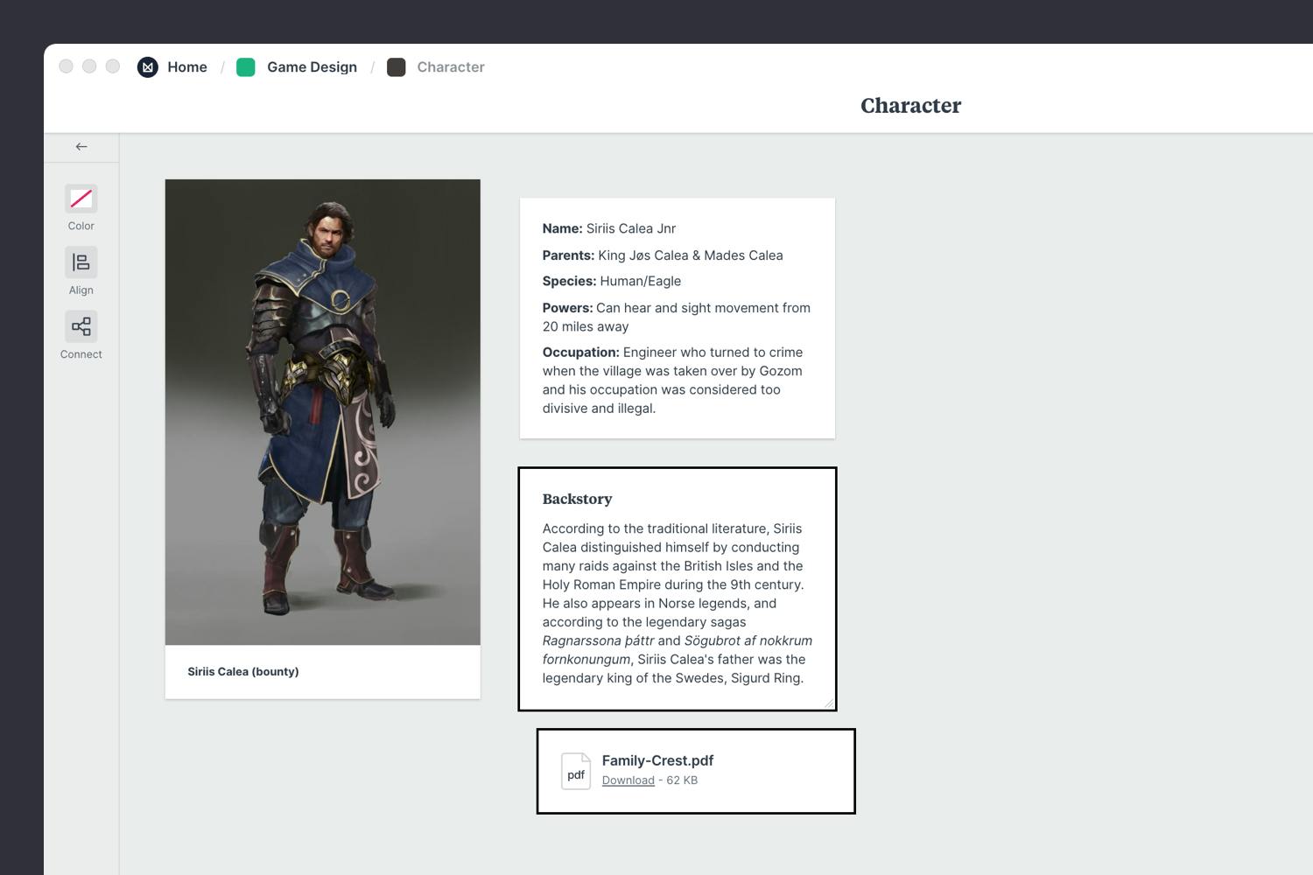
Task: Go to the Home breadcrumb
Action: [187, 67]
